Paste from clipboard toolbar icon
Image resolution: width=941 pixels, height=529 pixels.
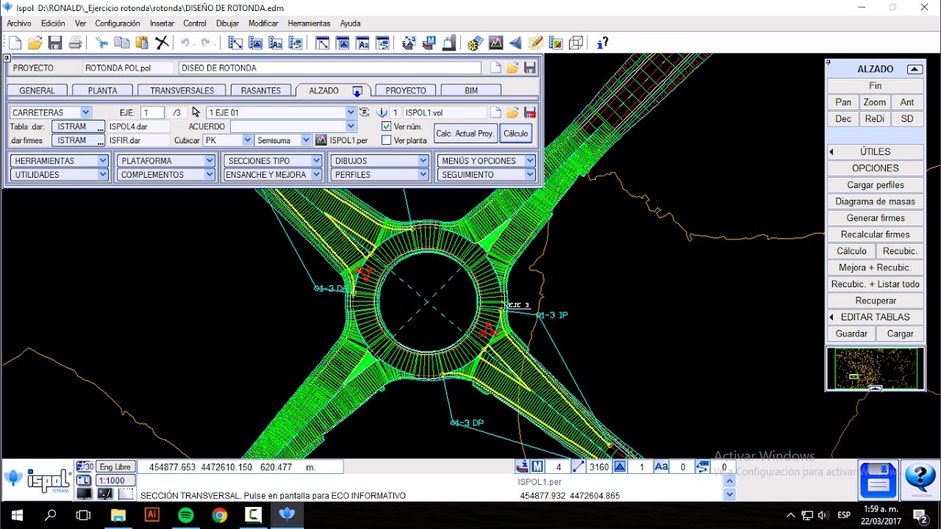[141, 43]
